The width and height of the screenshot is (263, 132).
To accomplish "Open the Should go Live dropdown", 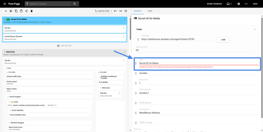I will coord(195,50).
